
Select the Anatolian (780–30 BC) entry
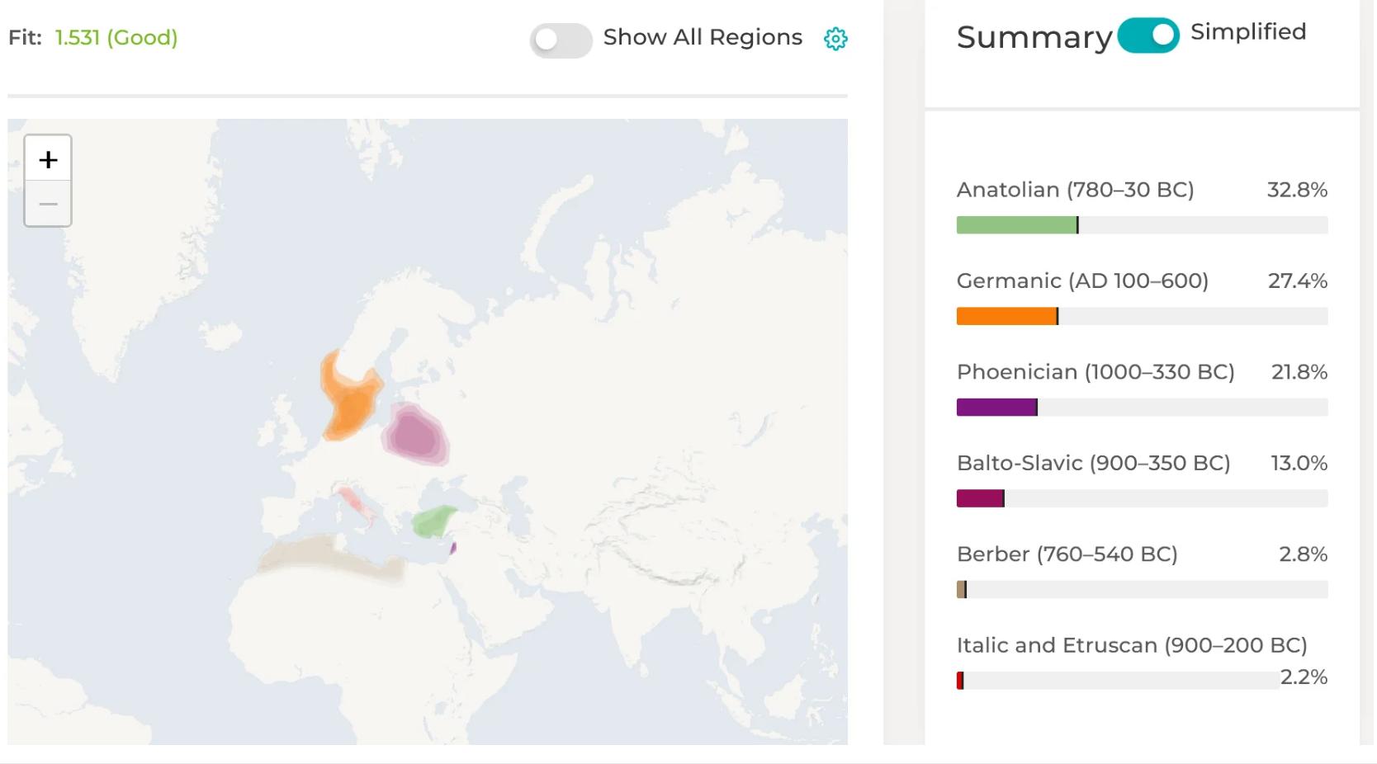[1075, 190]
